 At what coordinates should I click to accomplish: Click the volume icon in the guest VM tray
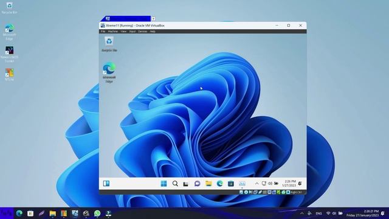tap(270, 184)
